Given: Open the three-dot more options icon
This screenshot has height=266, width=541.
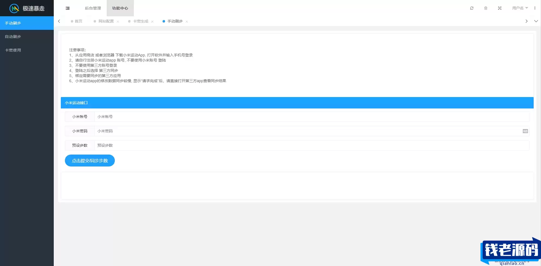Looking at the screenshot, I should (535, 8).
